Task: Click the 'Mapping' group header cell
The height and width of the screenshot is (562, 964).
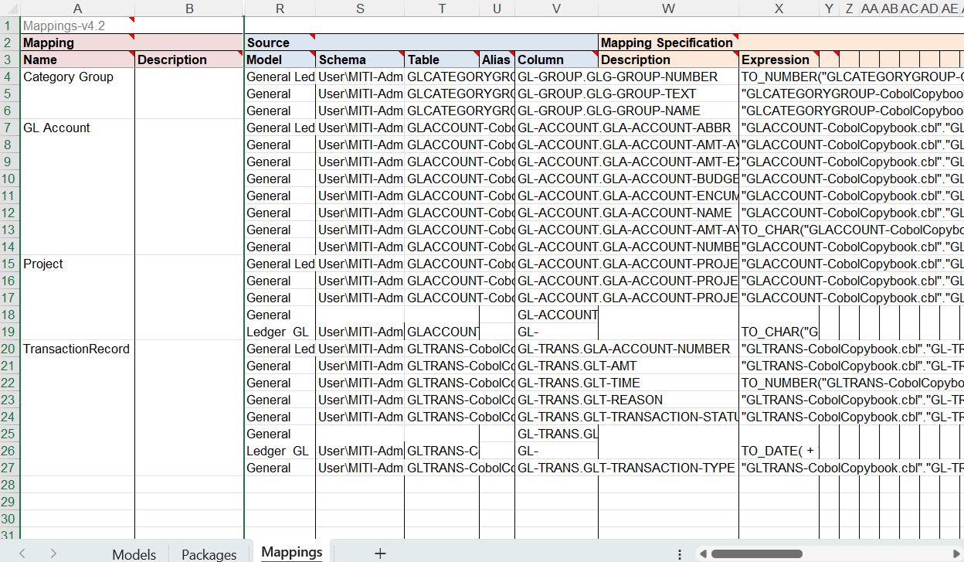Action: 77,43
